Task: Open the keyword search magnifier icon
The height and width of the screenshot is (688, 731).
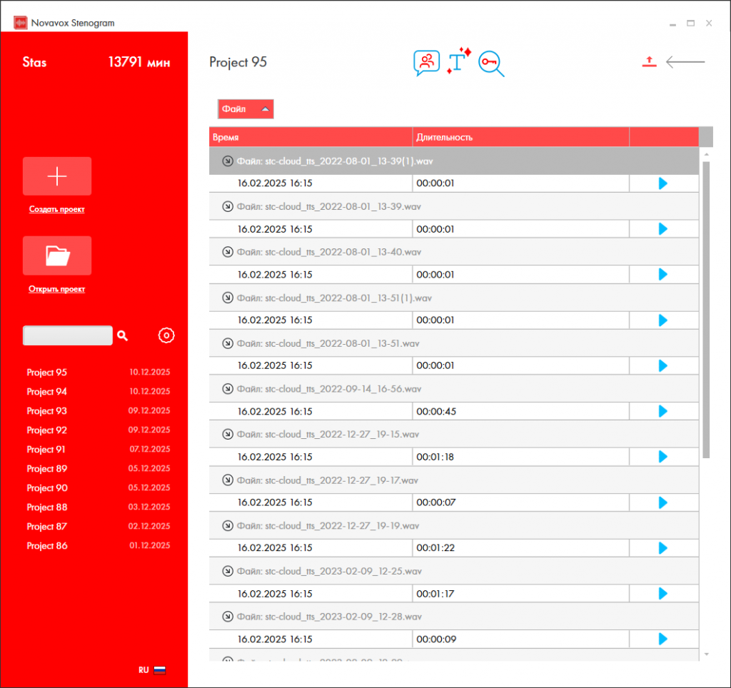Action: [491, 64]
